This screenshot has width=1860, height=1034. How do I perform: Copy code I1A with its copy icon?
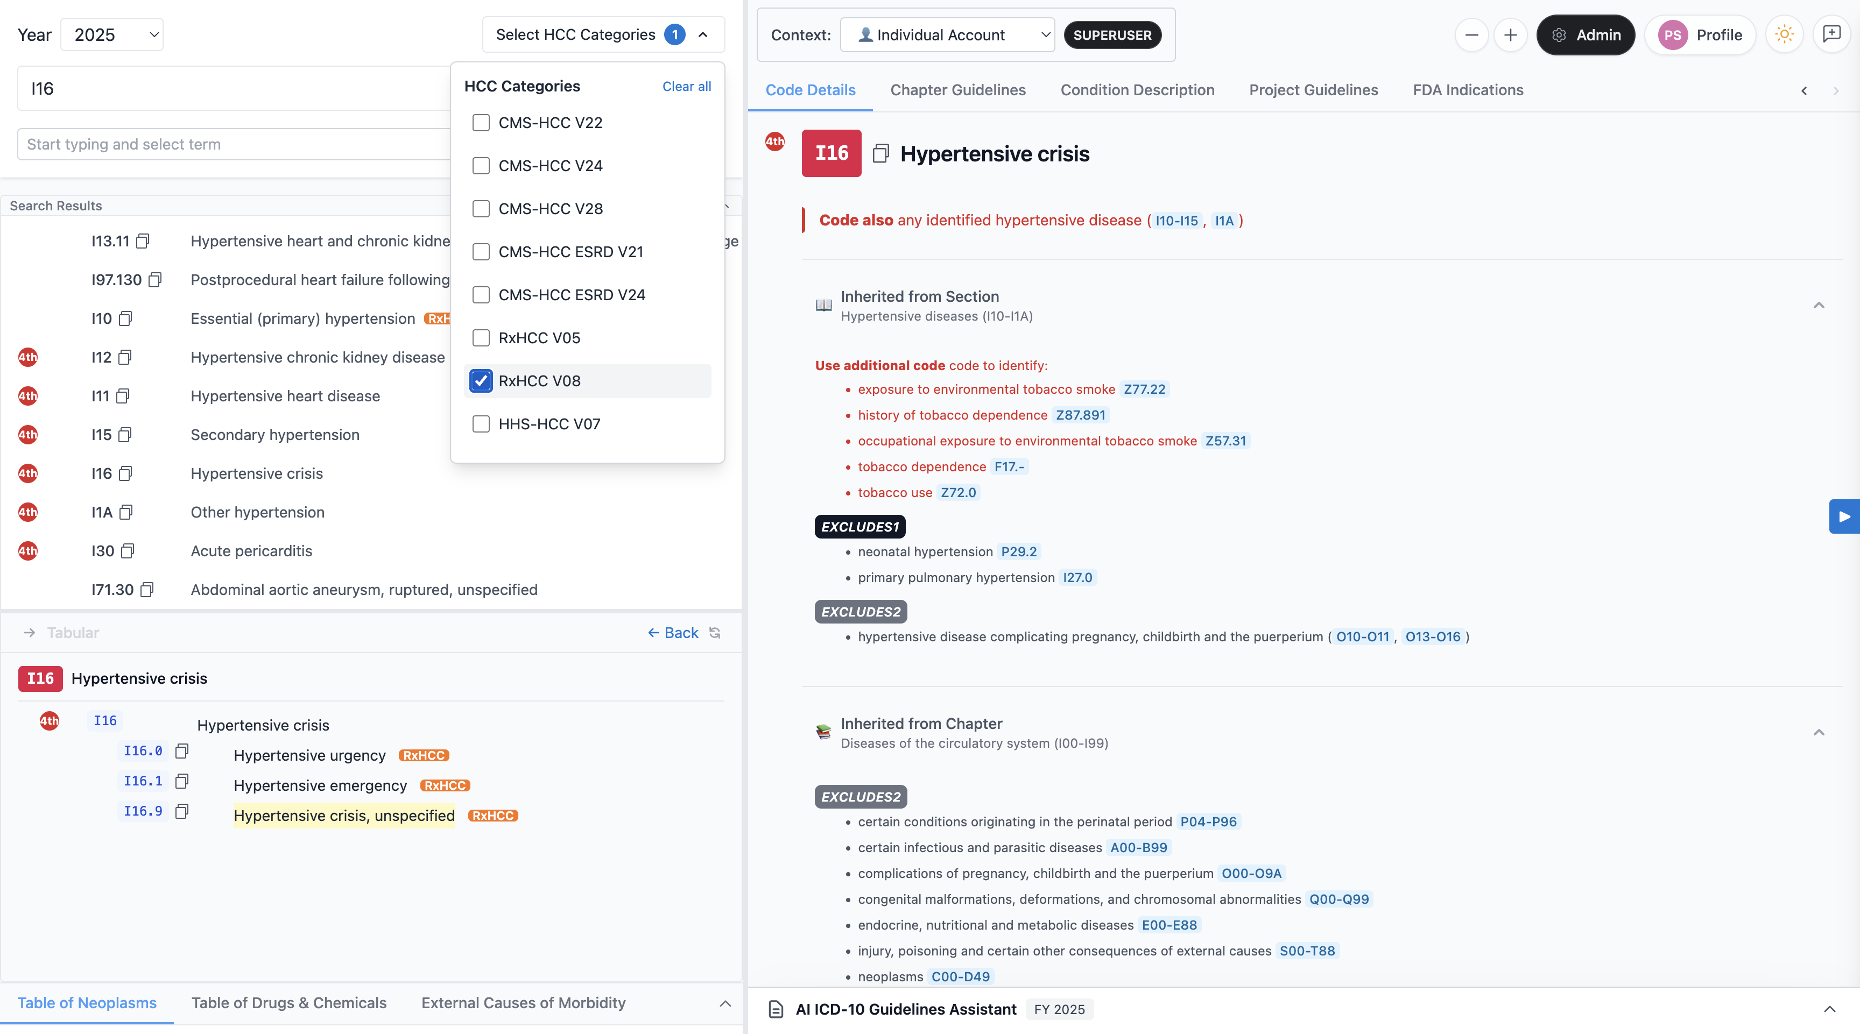126,512
